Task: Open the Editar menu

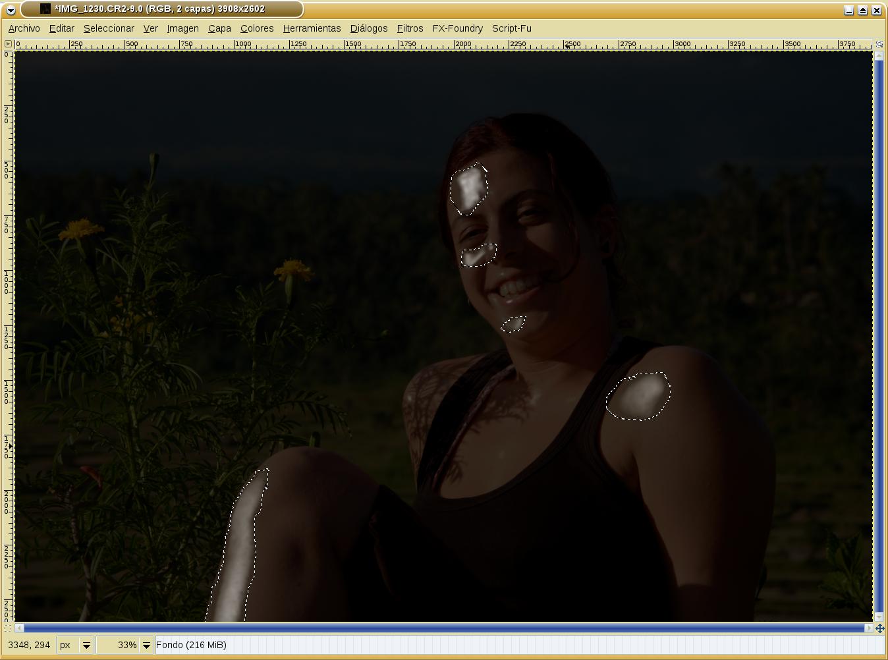Action: [x=62, y=28]
